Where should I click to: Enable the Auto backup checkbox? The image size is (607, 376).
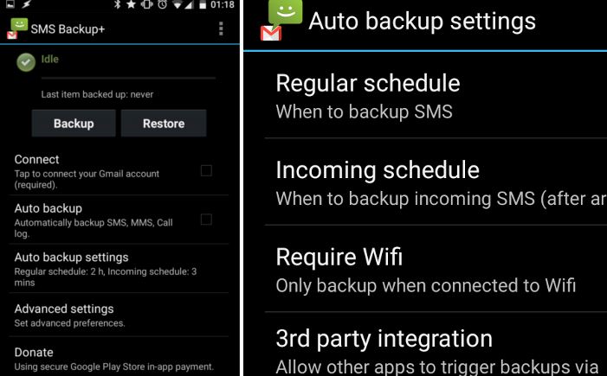tap(206, 220)
